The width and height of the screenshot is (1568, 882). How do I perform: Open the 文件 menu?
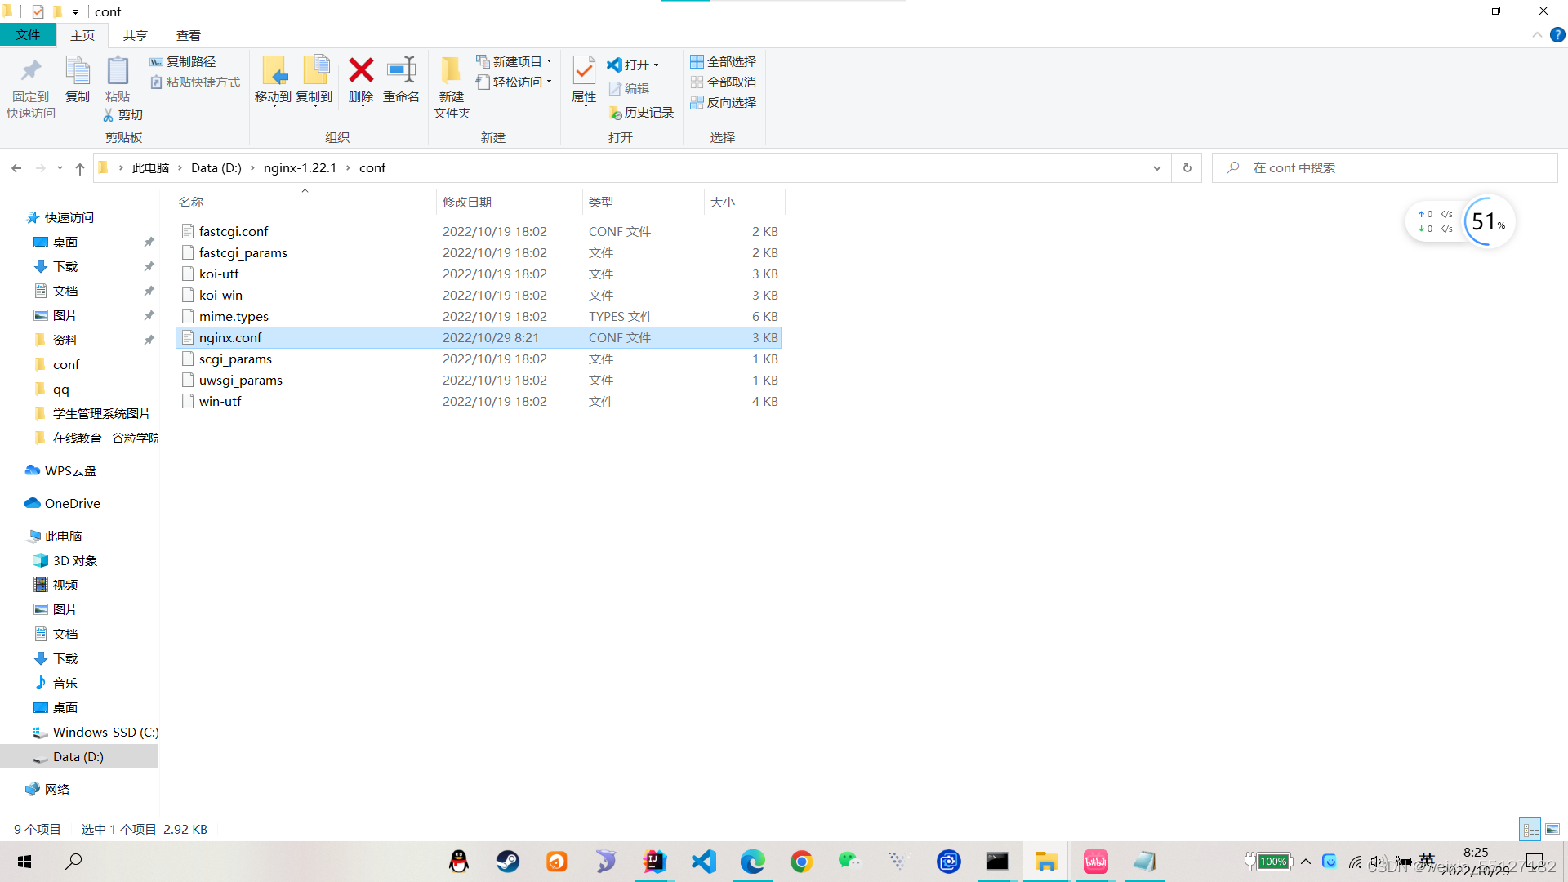[x=29, y=35]
